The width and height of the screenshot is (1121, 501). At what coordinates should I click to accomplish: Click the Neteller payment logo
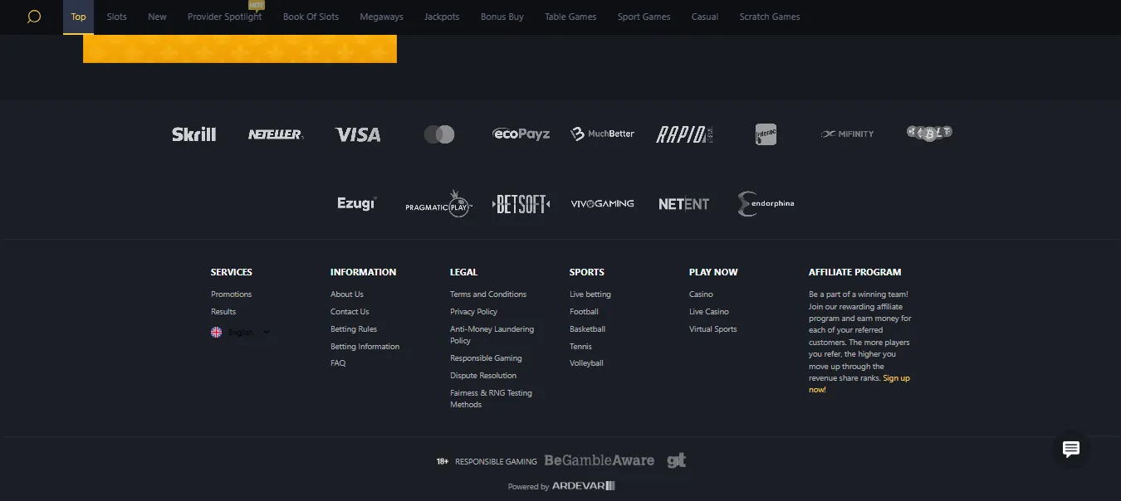pyautogui.click(x=276, y=134)
